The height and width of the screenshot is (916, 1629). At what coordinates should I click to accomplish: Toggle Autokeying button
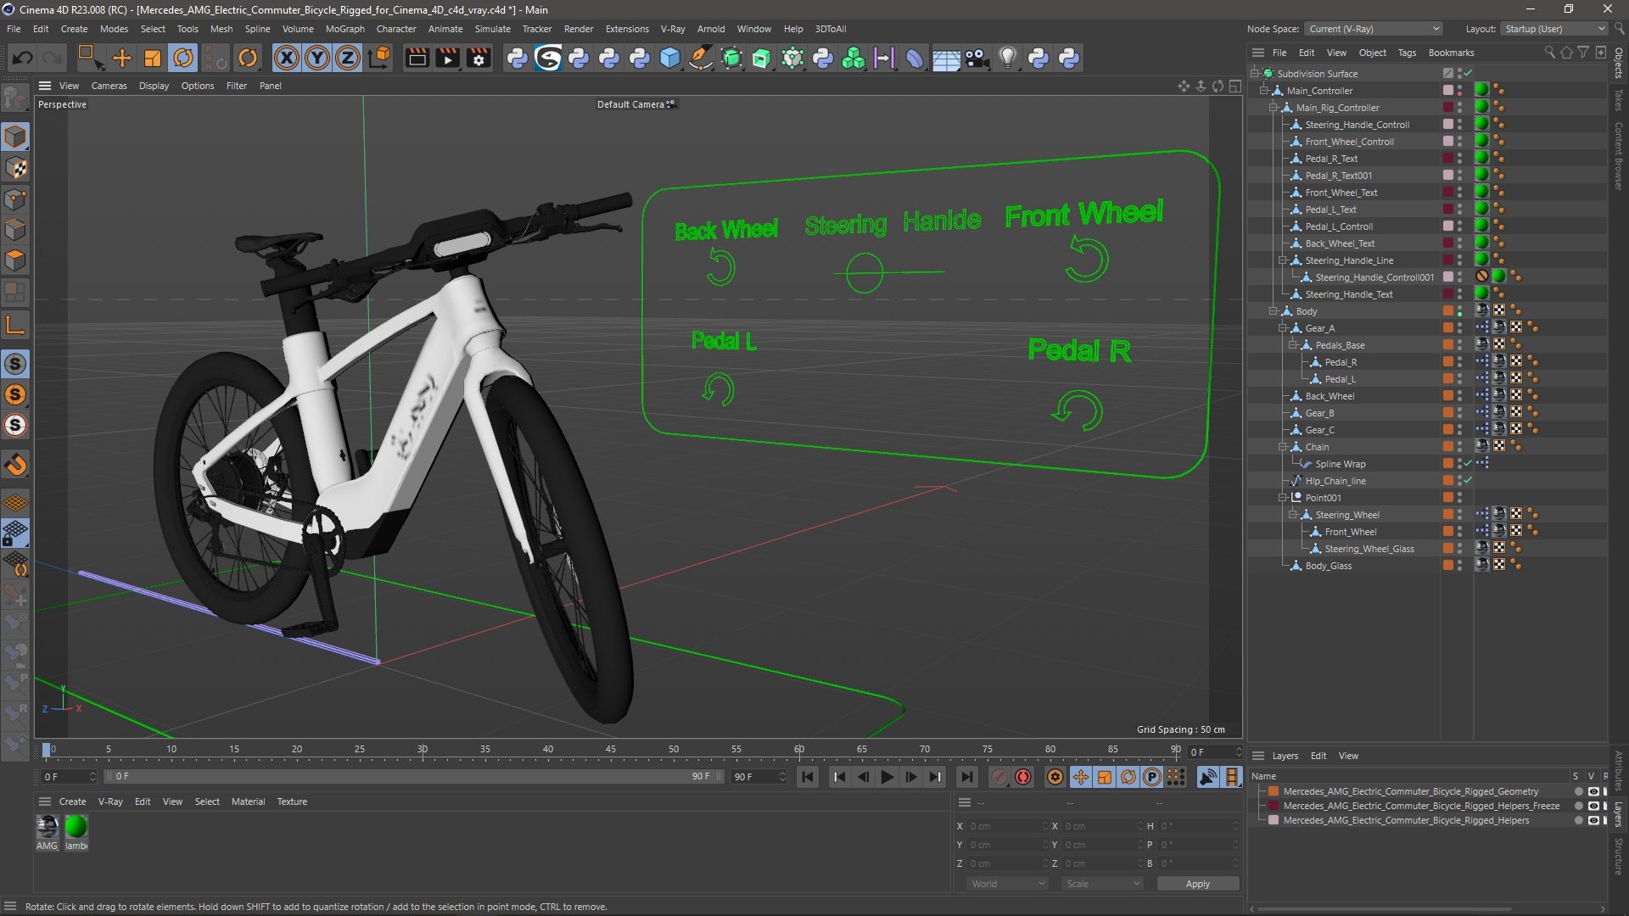[x=1023, y=777]
